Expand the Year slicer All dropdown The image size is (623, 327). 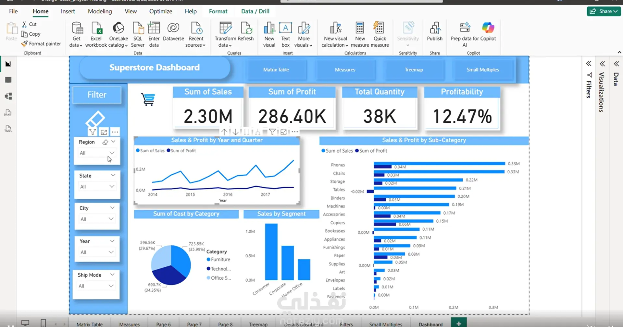coord(97,252)
